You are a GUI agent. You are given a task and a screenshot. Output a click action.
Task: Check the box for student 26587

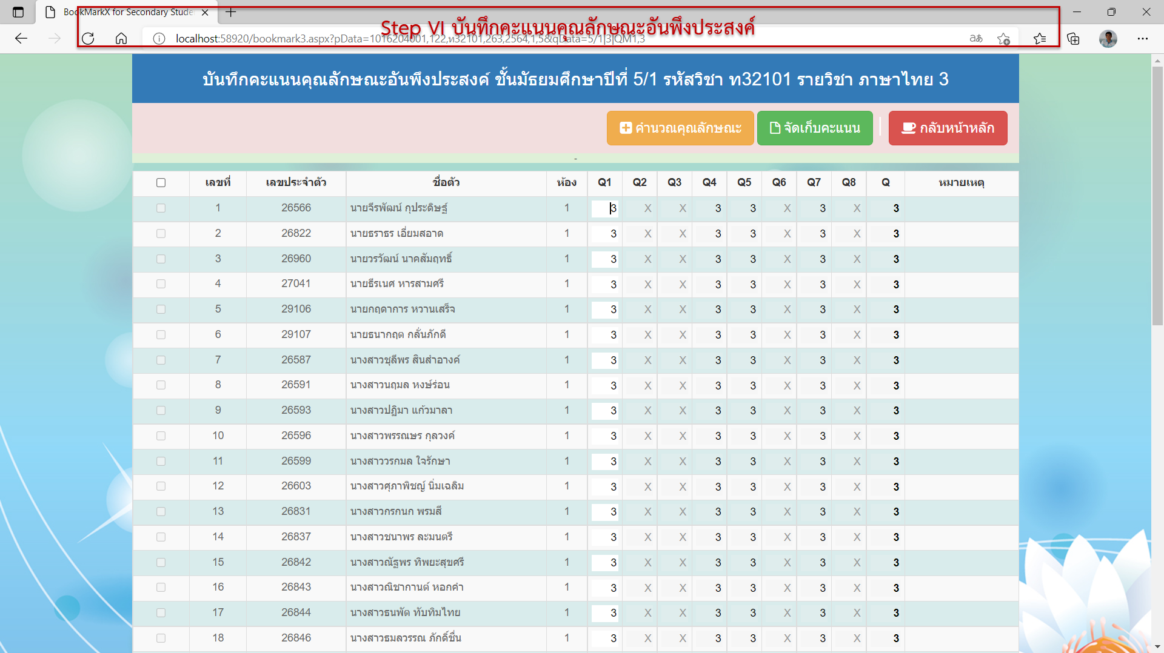click(x=161, y=360)
